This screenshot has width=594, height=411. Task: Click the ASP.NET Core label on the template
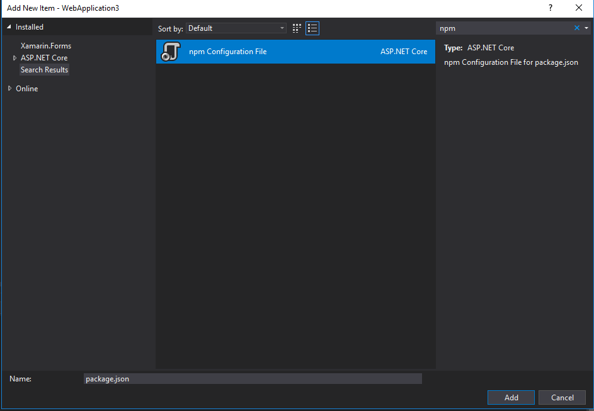pos(404,51)
